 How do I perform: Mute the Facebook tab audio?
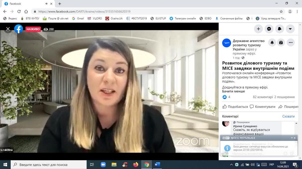coord(47,4)
